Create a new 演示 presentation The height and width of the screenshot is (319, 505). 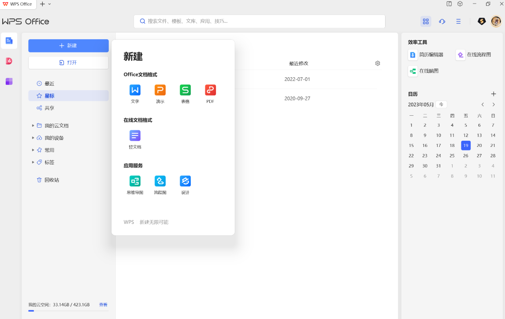click(x=160, y=94)
